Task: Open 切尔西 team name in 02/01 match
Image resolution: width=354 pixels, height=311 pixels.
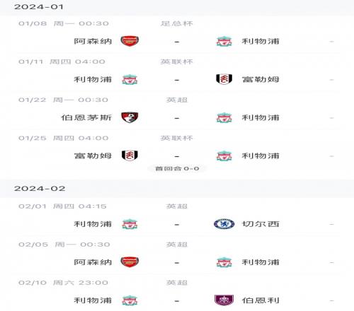Action: pyautogui.click(x=261, y=224)
